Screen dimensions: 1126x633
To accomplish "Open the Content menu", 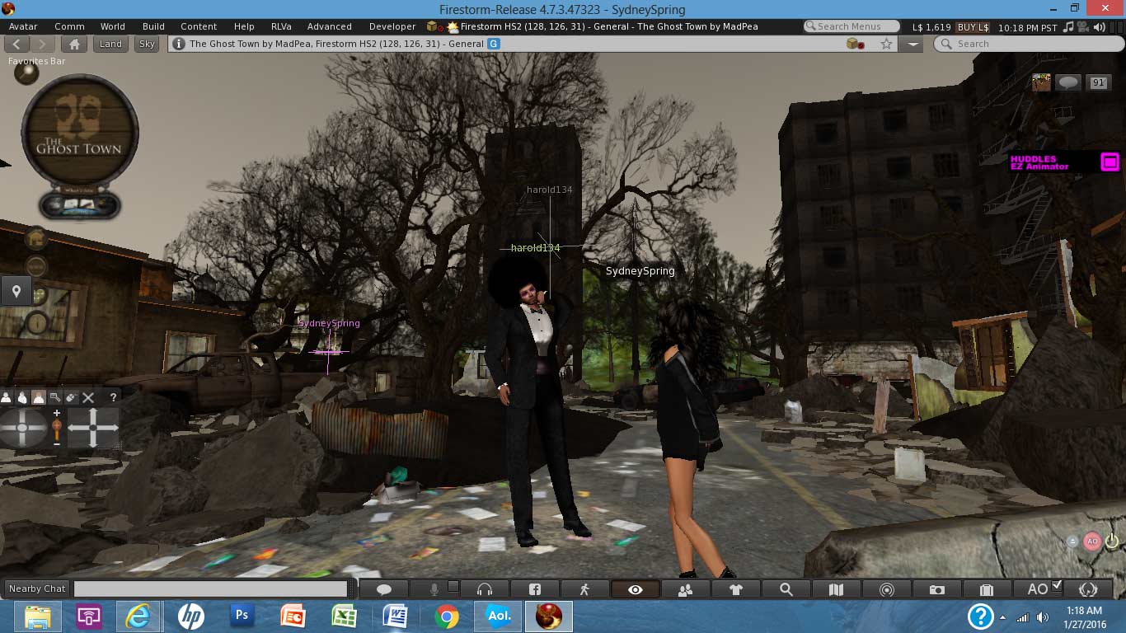I will point(199,26).
